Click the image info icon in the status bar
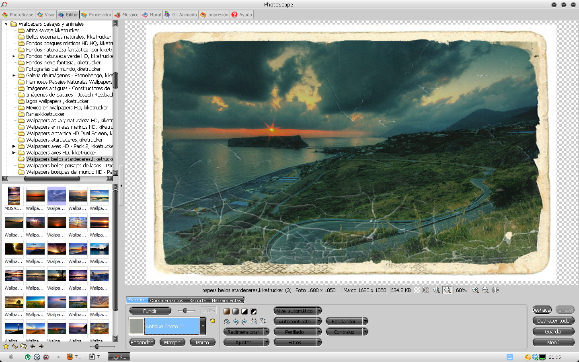Image resolution: width=579 pixels, height=362 pixels. [495, 290]
